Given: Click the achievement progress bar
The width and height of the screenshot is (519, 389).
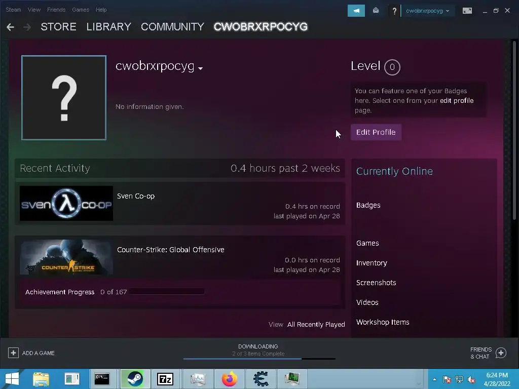Looking at the screenshot, I should 167,292.
